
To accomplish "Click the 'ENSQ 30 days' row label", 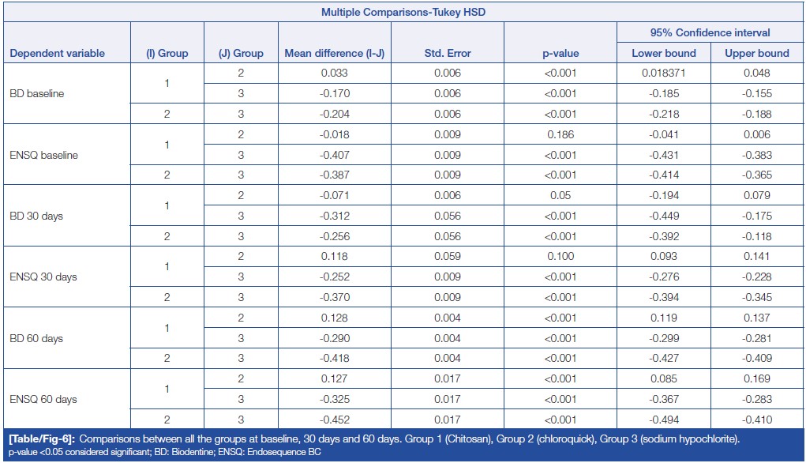I will (43, 277).
